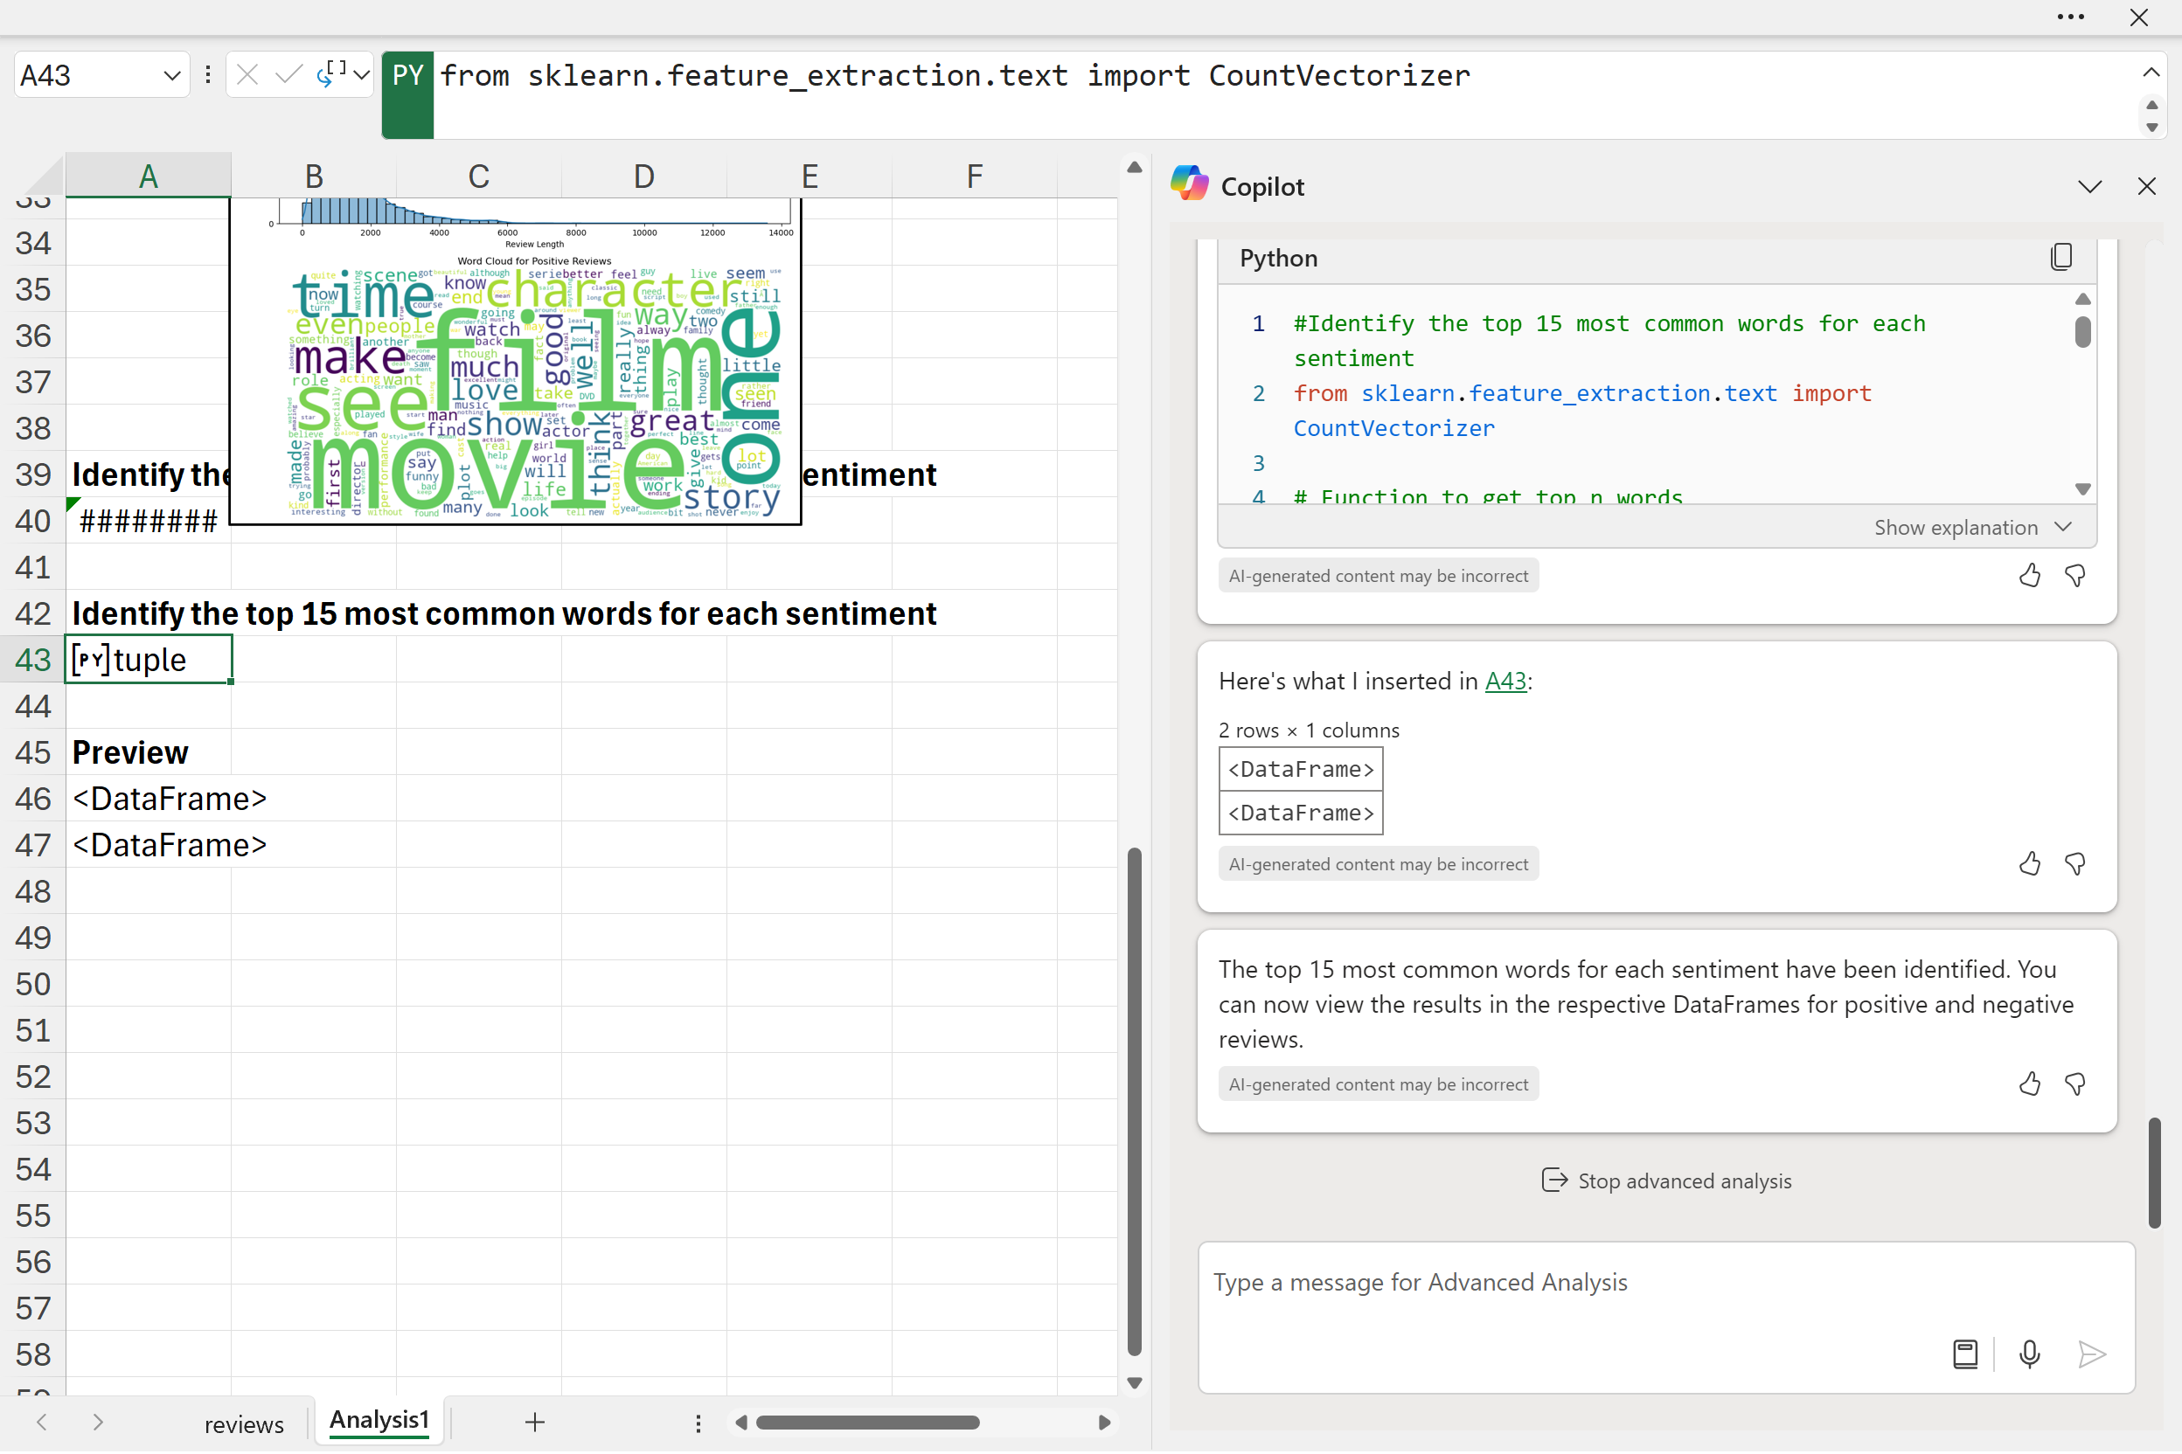Thumbs up the top 15 words summary
2182x1454 pixels.
2029,1084
